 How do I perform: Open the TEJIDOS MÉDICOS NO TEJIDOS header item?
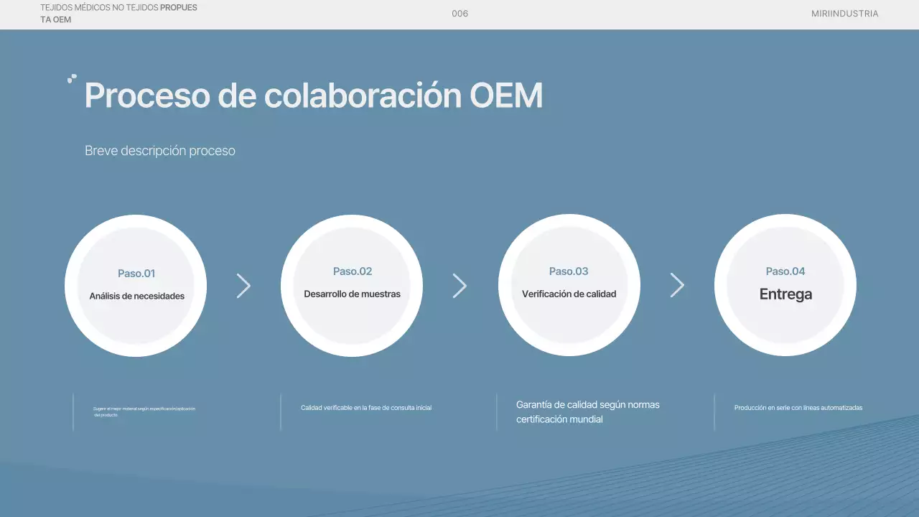coord(118,14)
